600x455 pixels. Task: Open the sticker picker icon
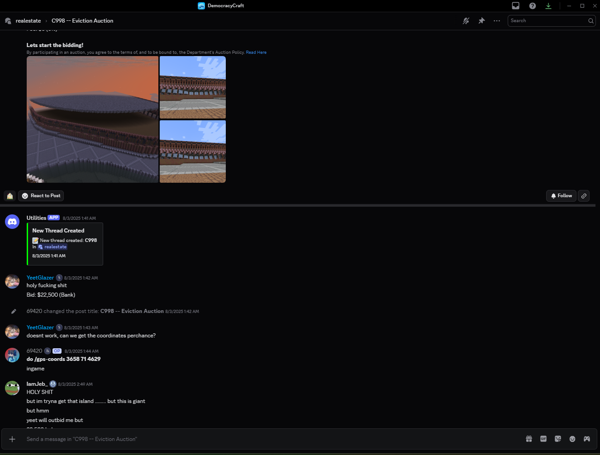tap(558, 439)
